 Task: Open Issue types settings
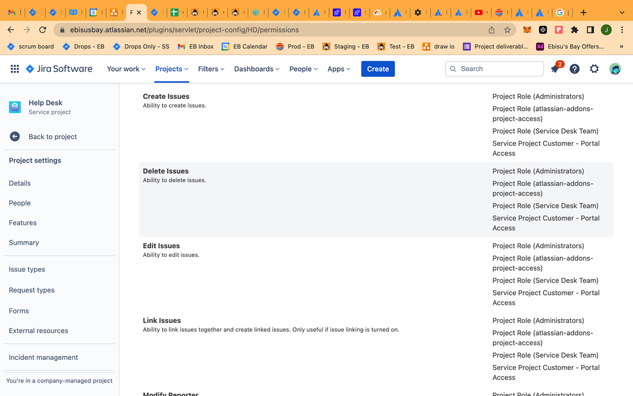(x=27, y=269)
